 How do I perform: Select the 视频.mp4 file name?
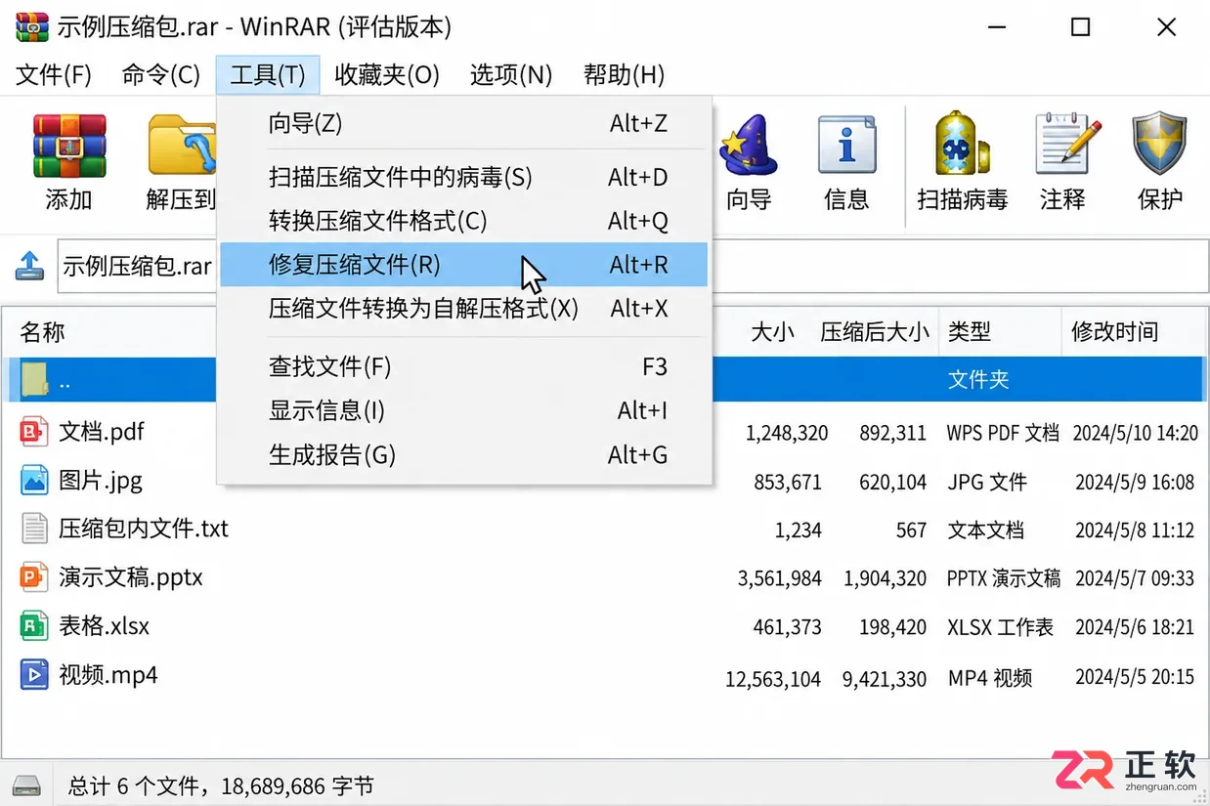(x=108, y=674)
